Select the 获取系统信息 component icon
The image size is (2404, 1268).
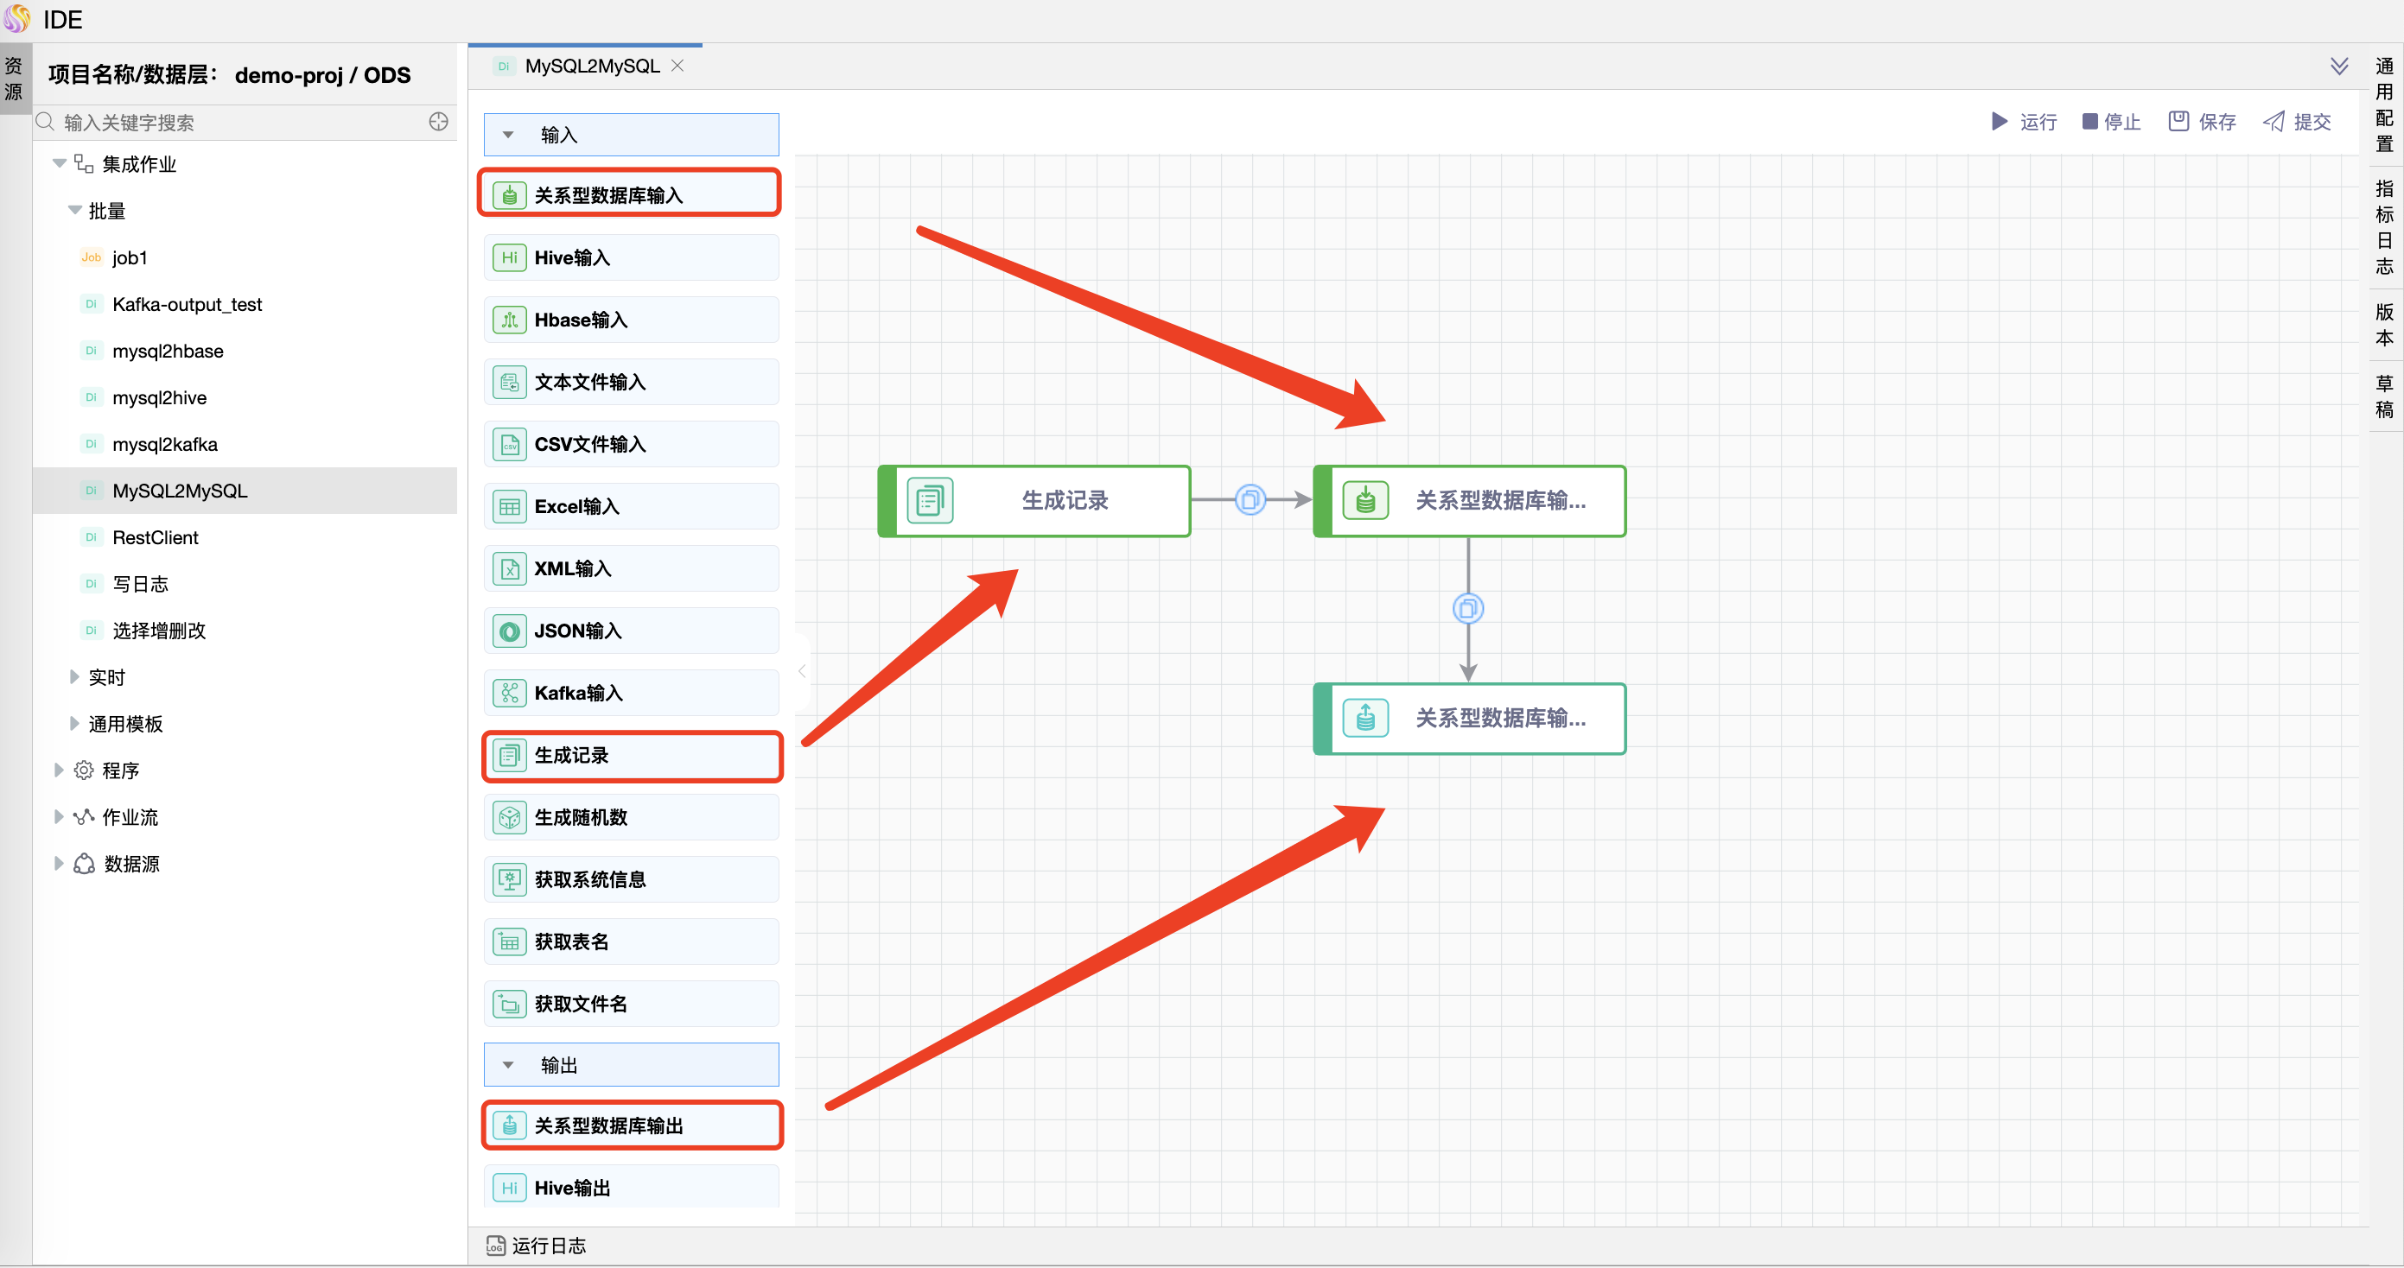[x=510, y=879]
